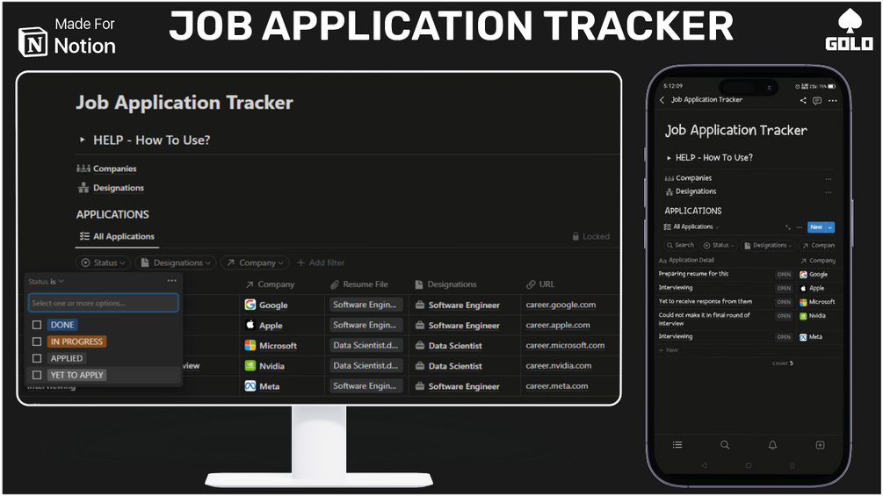Open All Applications view dropdown on phone
883x496 pixels.
click(692, 226)
